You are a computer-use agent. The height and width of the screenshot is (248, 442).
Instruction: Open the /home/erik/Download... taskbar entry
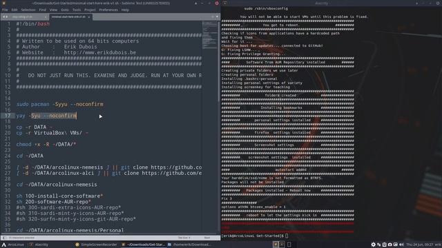pos(189,245)
